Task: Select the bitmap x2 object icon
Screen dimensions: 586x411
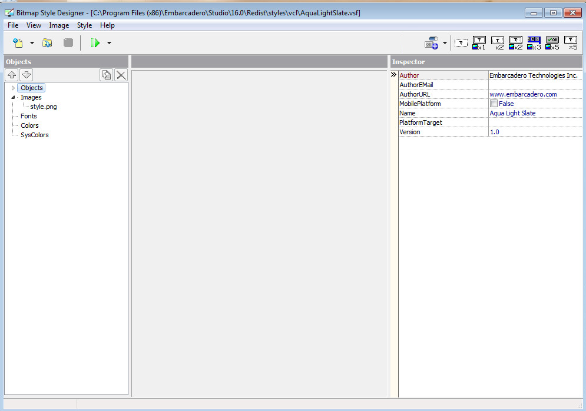Action: (x=516, y=43)
